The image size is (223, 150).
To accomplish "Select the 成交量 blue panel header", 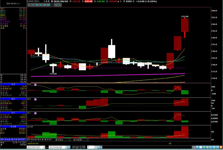I will 13,127.
